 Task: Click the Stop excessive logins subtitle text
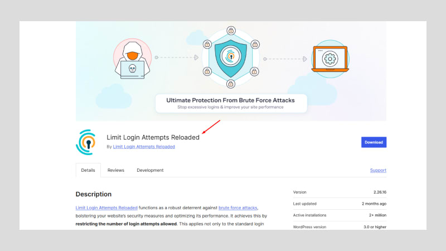point(230,107)
